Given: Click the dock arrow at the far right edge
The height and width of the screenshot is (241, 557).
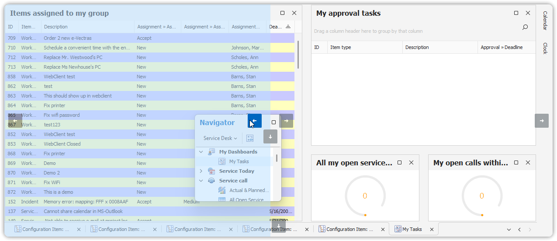Looking at the screenshot, I should pos(542,121).
